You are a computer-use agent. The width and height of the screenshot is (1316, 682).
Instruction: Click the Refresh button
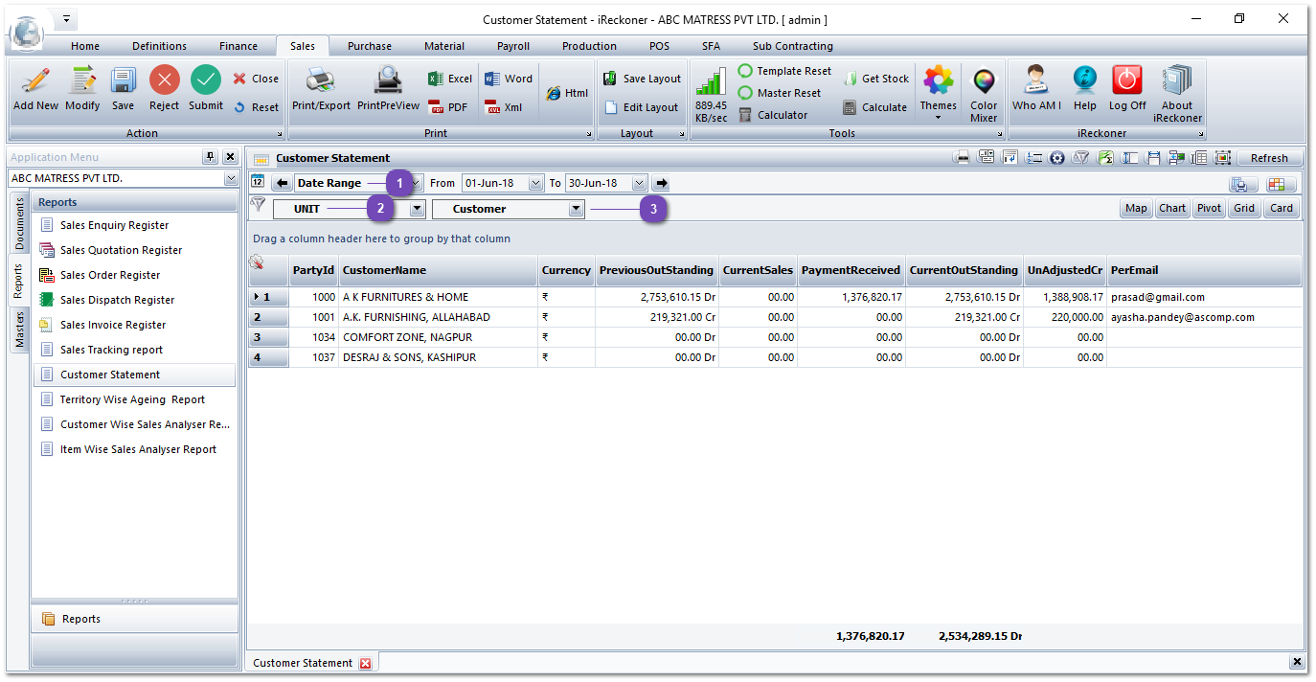[1269, 158]
